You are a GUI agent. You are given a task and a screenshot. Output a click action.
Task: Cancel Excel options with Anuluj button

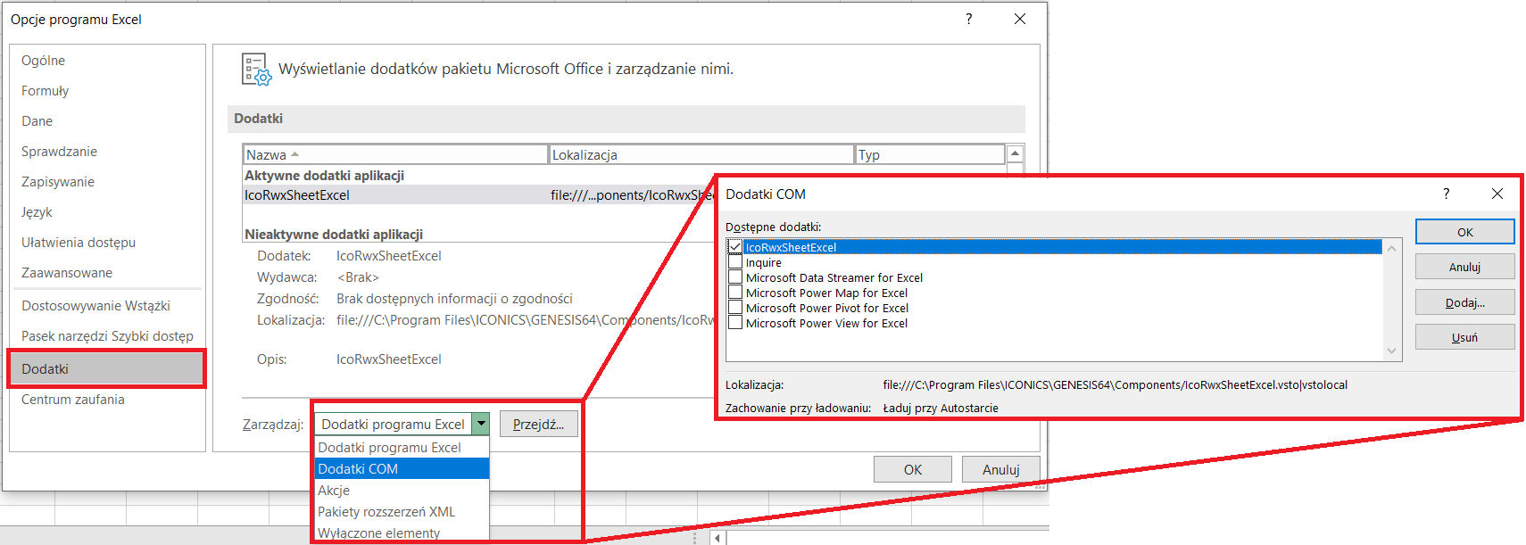coord(1000,469)
